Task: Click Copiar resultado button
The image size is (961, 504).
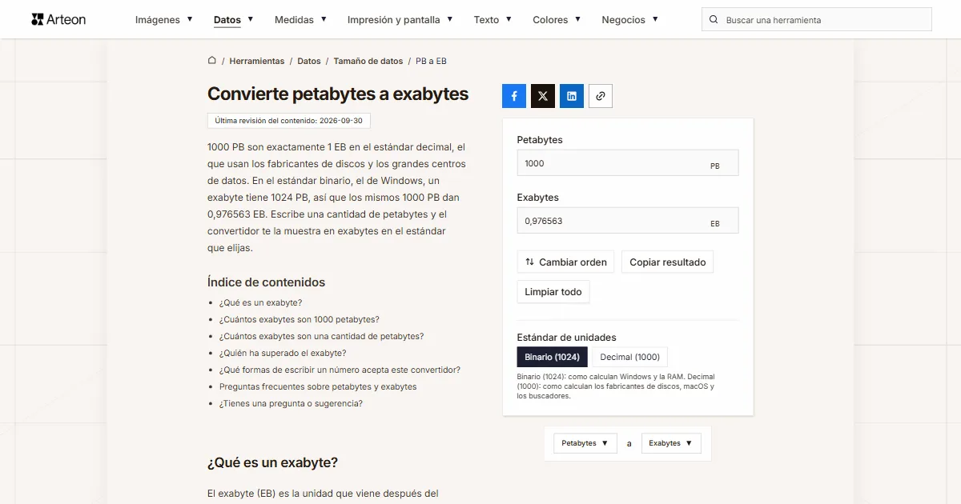Action: [668, 262]
